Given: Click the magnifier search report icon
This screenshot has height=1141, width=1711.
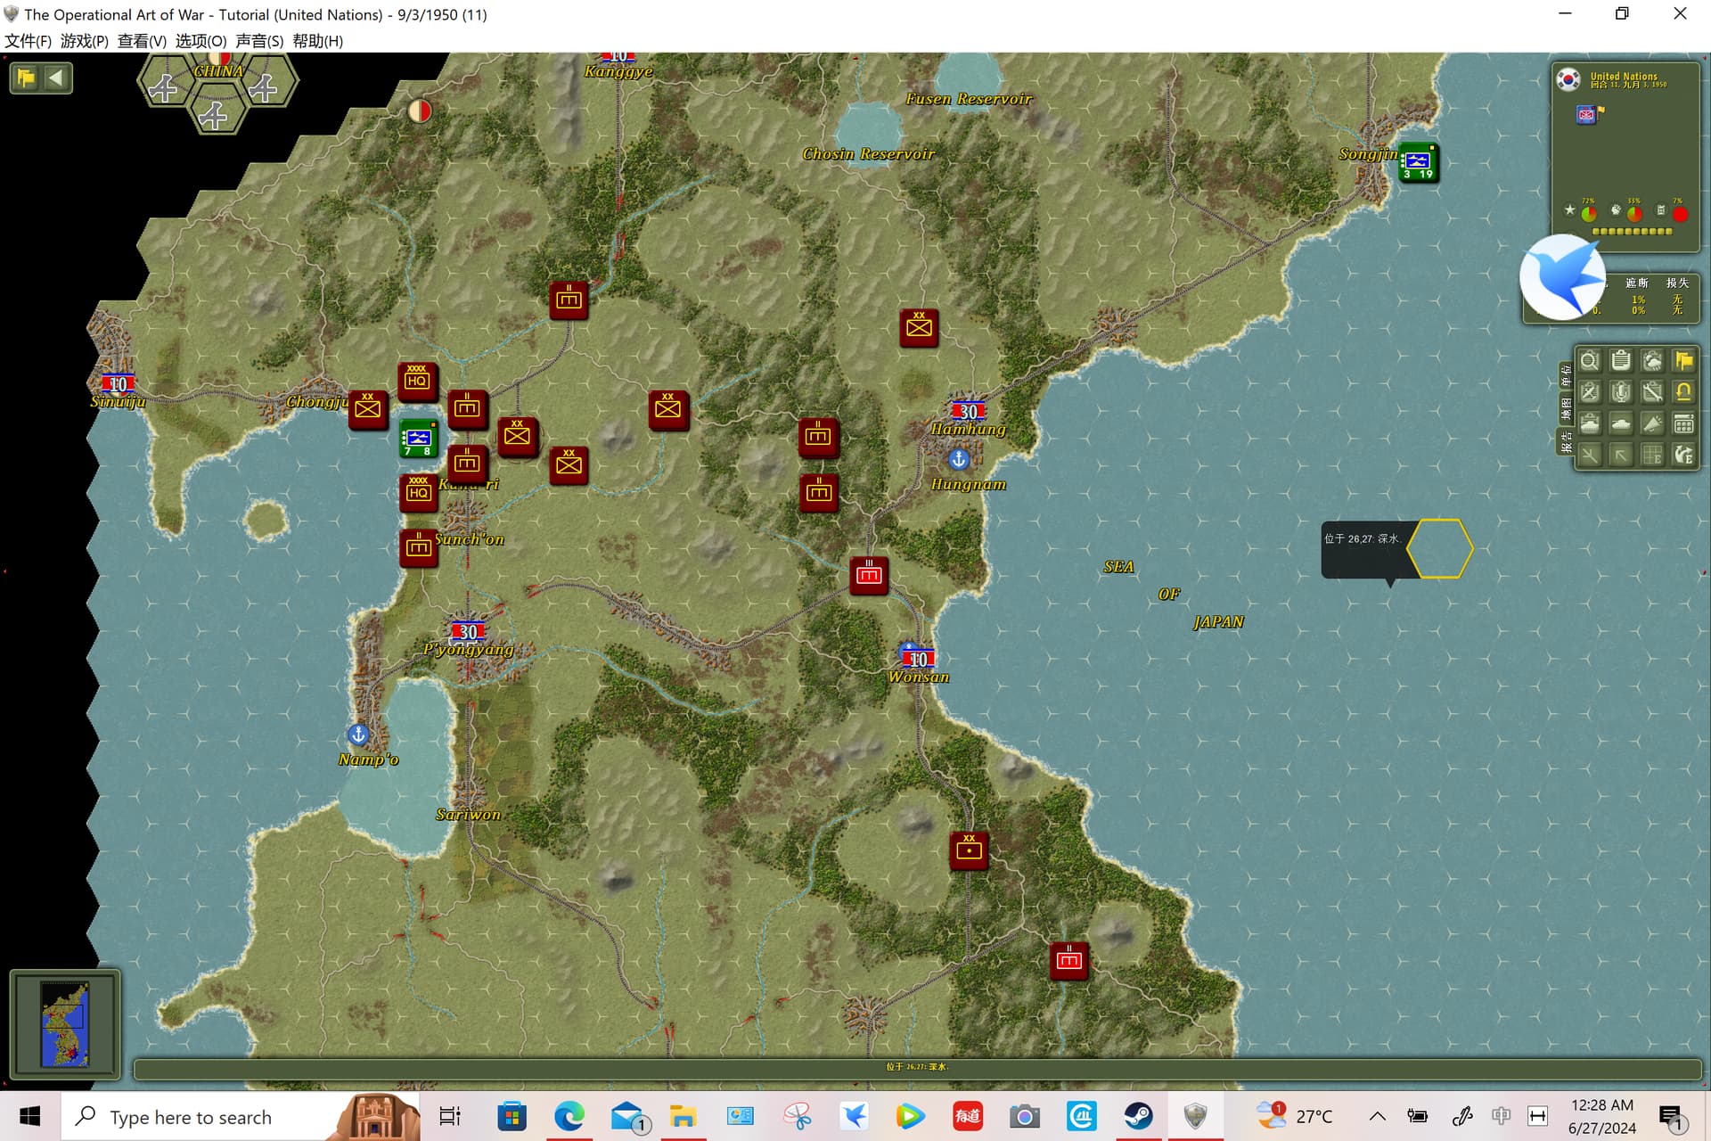Looking at the screenshot, I should tap(1589, 361).
